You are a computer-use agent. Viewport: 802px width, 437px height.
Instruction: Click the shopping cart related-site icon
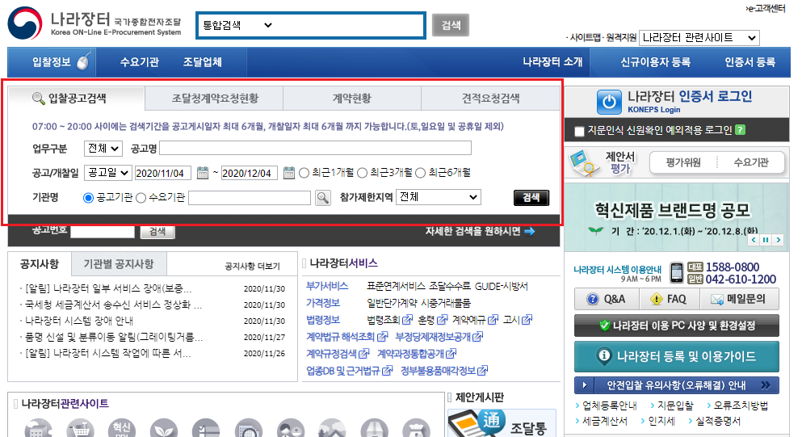[80, 429]
